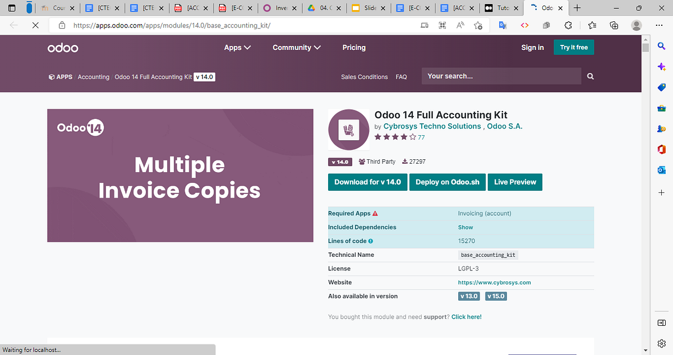Expand the Apps navigation dropdown
This screenshot has width=673, height=355.
[237, 48]
